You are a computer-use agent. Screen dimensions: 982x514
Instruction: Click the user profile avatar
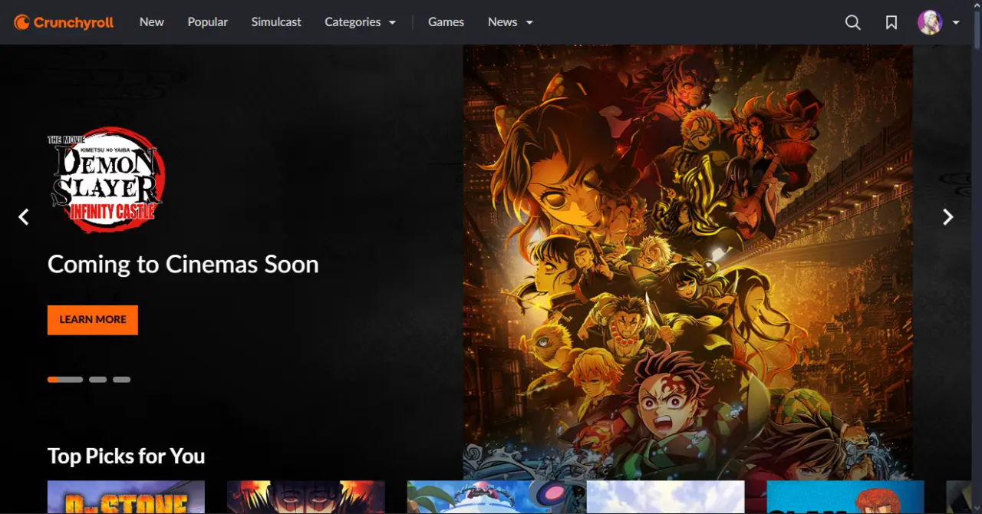(930, 22)
